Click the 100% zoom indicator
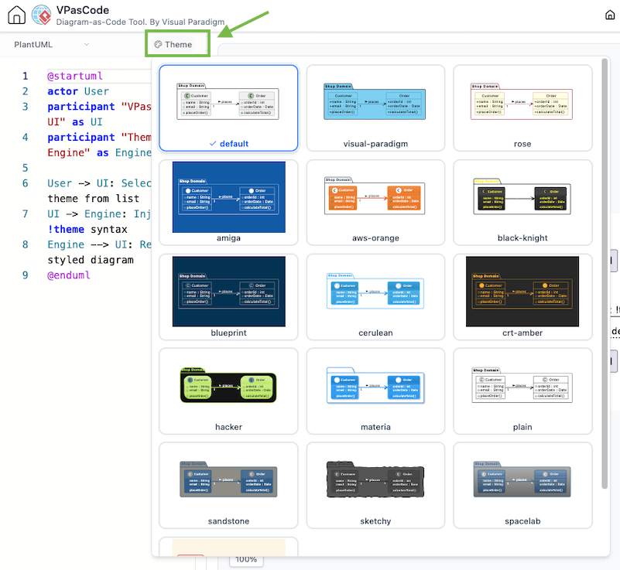This screenshot has width=620, height=570. [x=246, y=560]
